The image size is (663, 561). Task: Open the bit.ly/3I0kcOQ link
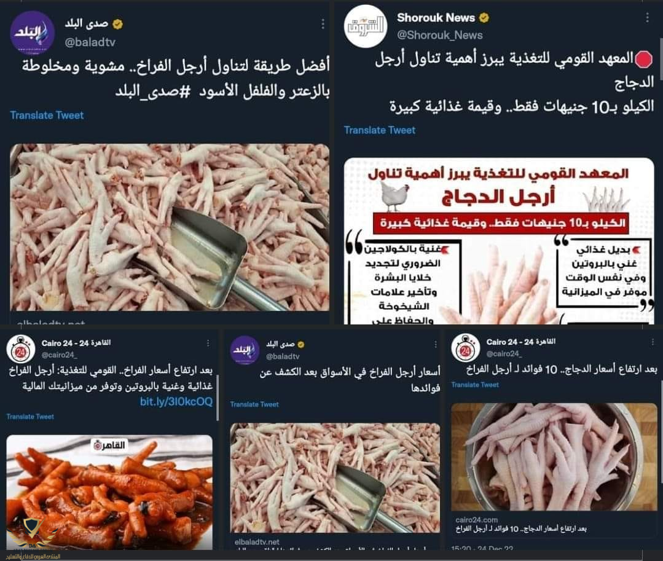(176, 402)
